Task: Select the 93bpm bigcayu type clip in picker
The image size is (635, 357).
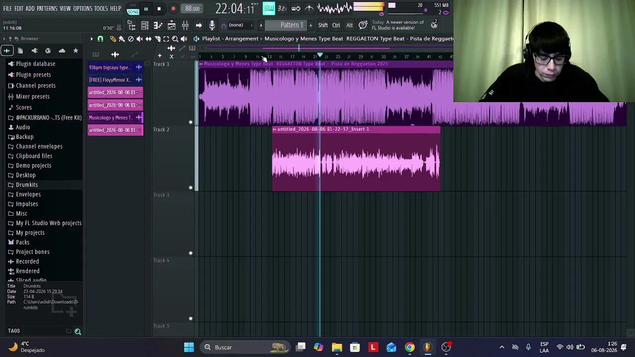Action: point(115,67)
